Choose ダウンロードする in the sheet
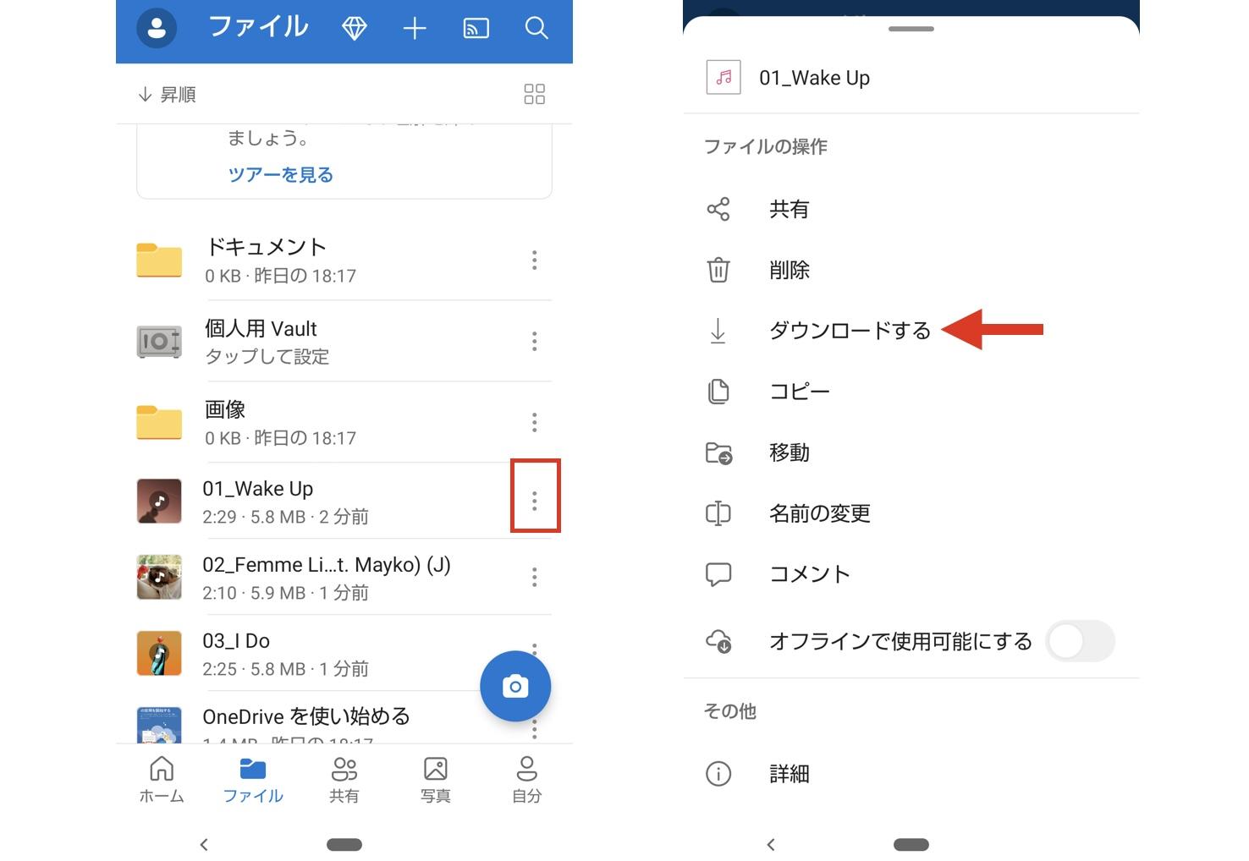Viewport: 1249px width, 861px height. (911, 331)
